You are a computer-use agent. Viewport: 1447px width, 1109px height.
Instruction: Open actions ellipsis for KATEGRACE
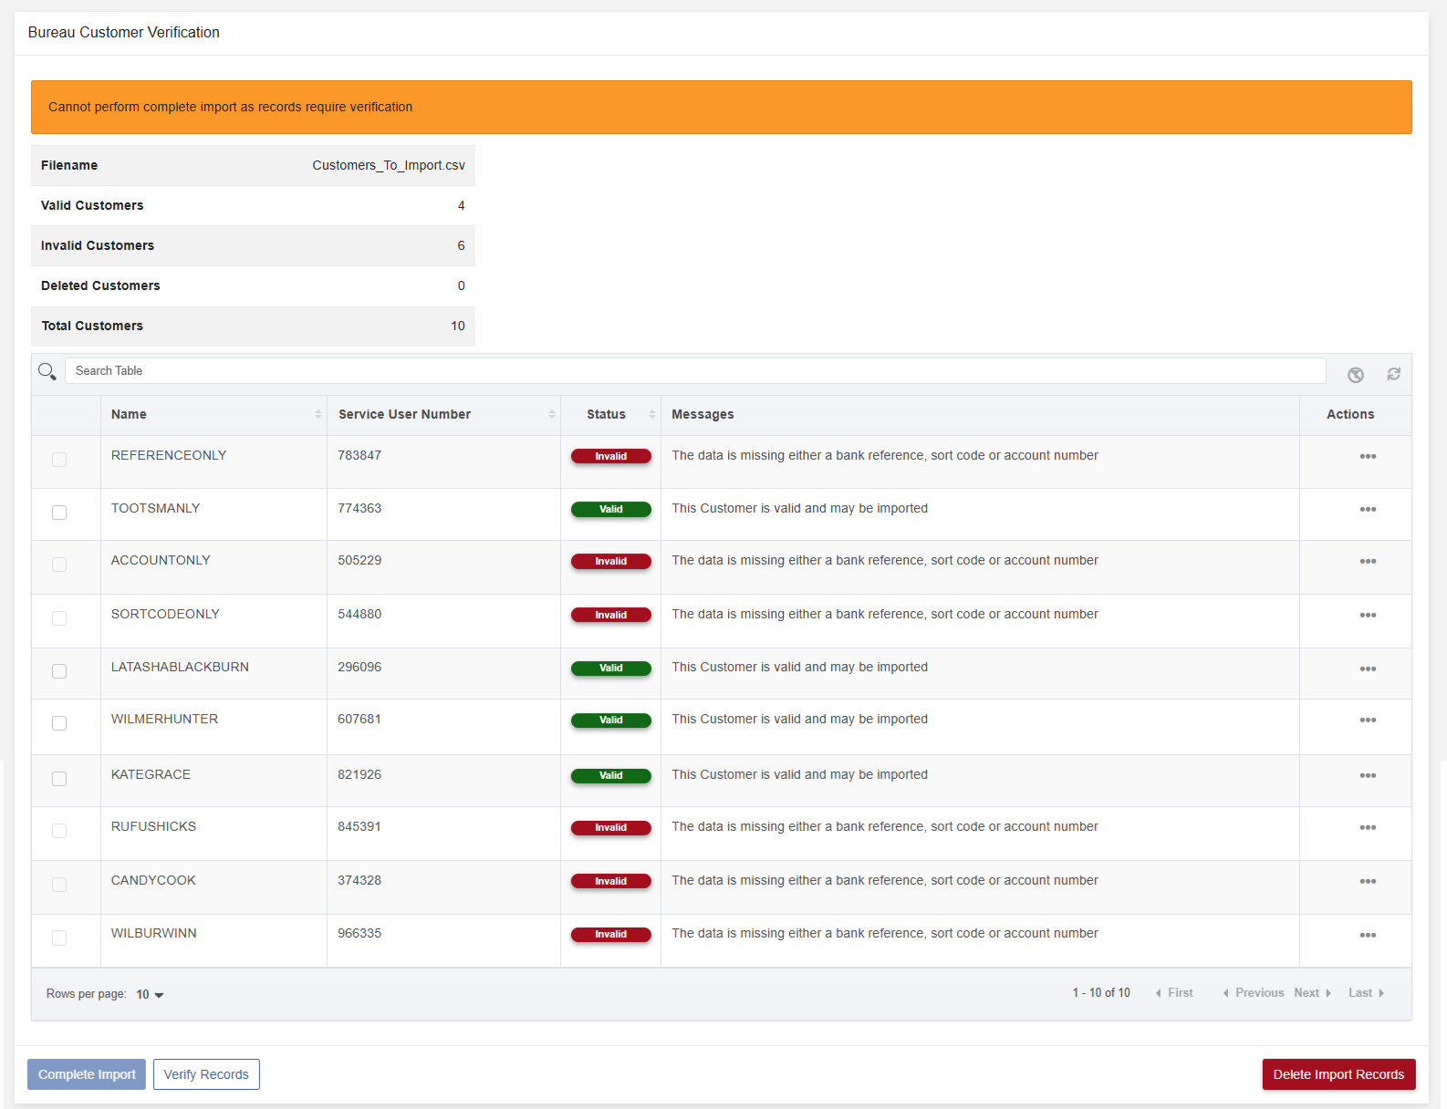point(1368,775)
